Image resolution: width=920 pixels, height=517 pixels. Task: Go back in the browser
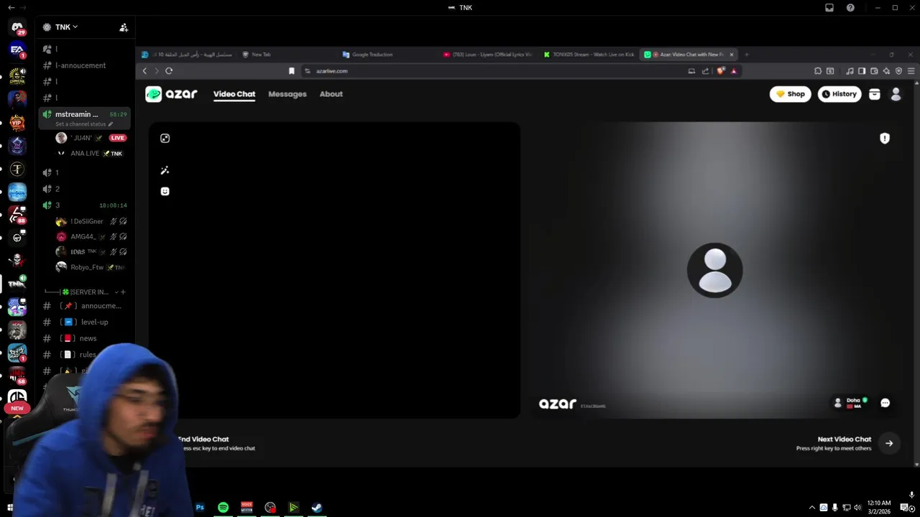point(144,71)
